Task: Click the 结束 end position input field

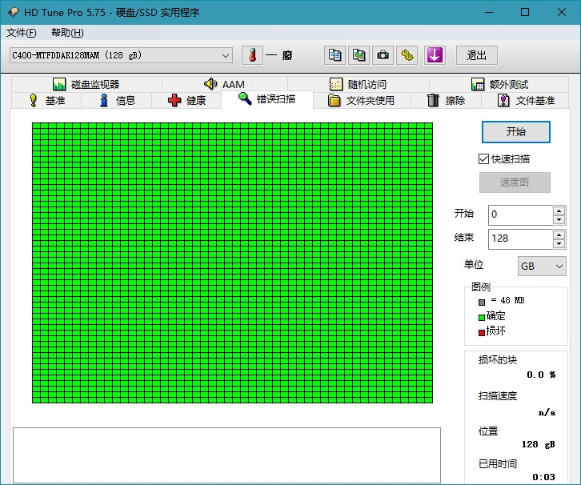Action: (519, 238)
